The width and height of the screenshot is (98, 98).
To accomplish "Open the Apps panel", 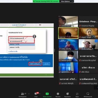I will pyautogui.click(x=77, y=95).
